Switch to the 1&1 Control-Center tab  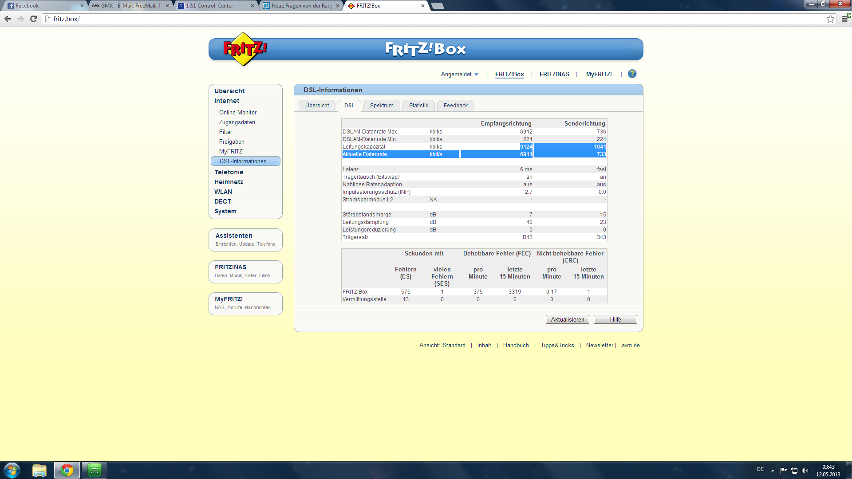click(216, 6)
